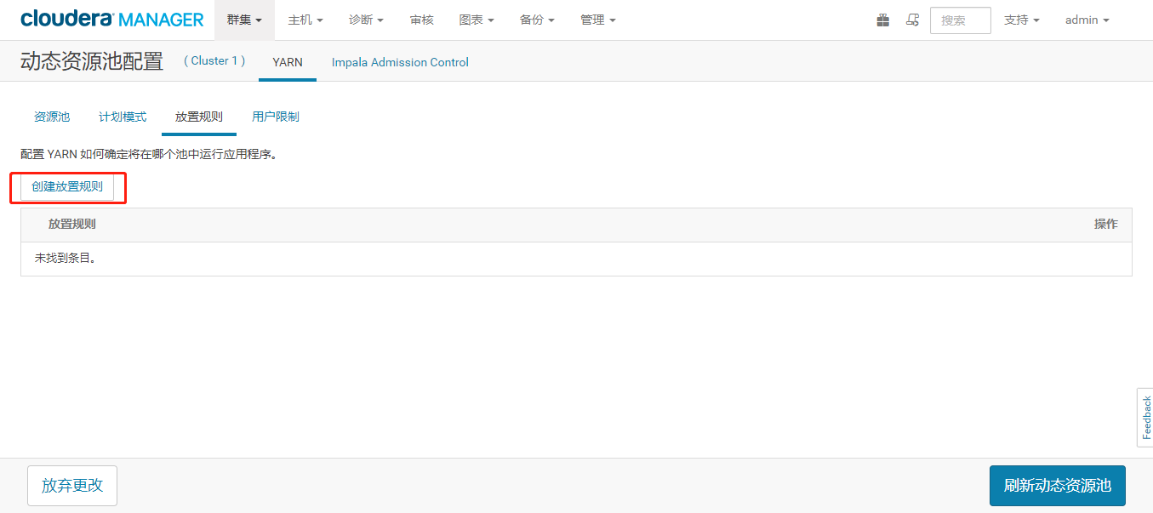Open the 主机 dropdown menu
Image resolution: width=1153 pixels, height=513 pixels.
305,20
